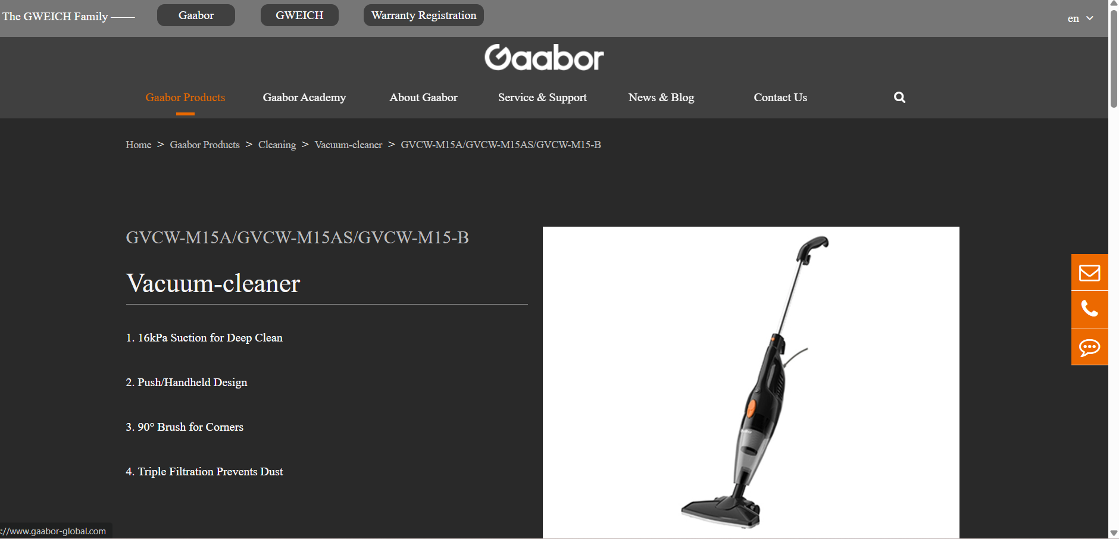1119x539 pixels.
Task: Click the Gaabor logo
Action: pos(544,58)
